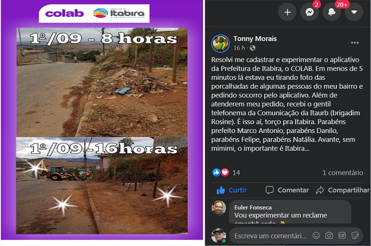View the reactions count of 14
The height and width of the screenshot is (246, 371).
(x=226, y=172)
